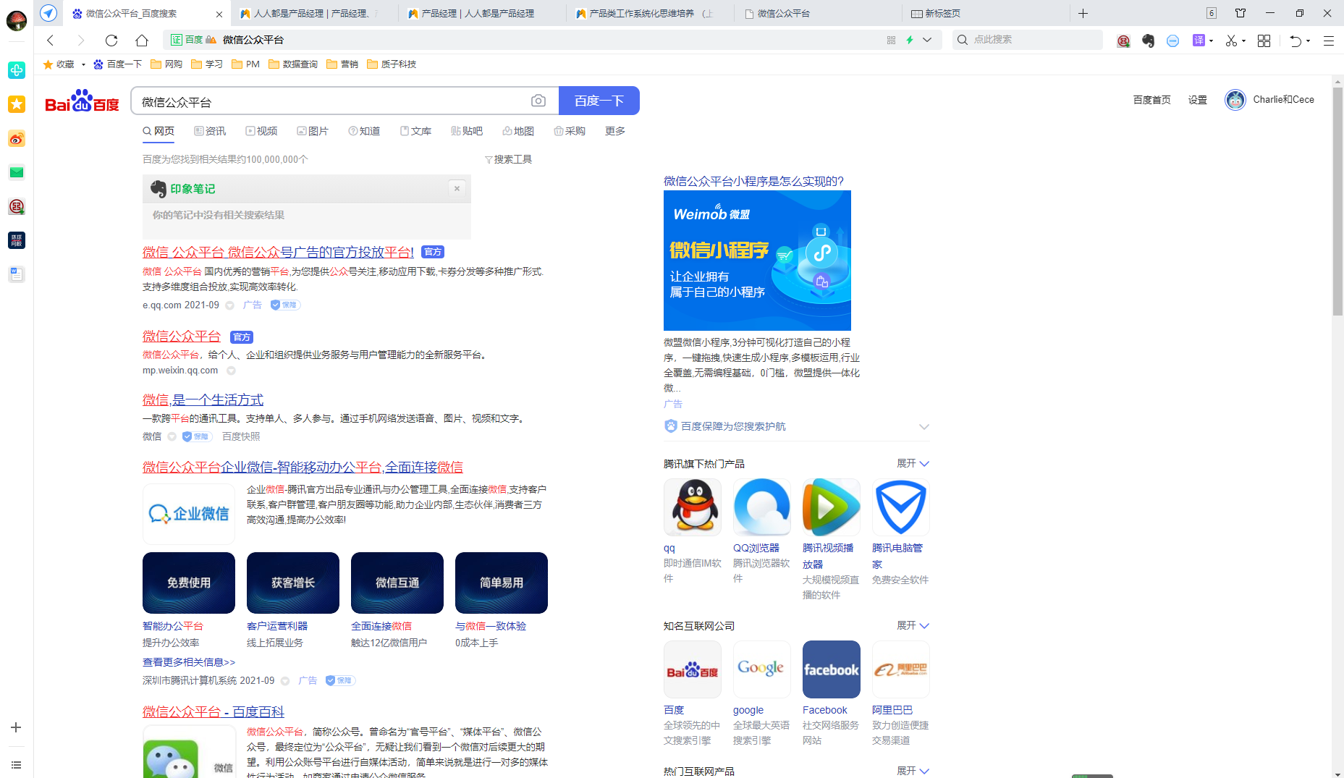Open the browser main menu
1344x778 pixels.
pyautogui.click(x=1329, y=41)
